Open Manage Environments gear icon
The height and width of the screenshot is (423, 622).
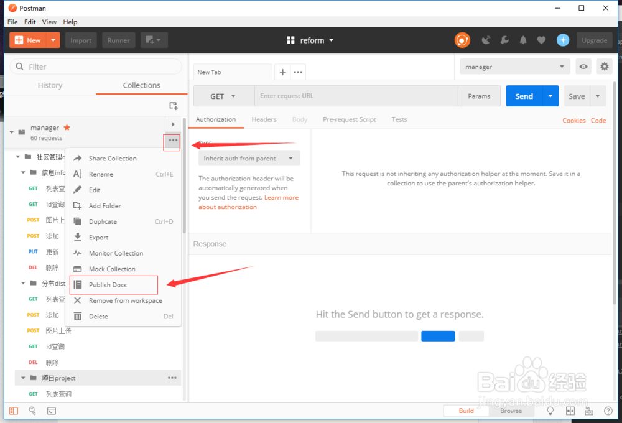coord(604,66)
